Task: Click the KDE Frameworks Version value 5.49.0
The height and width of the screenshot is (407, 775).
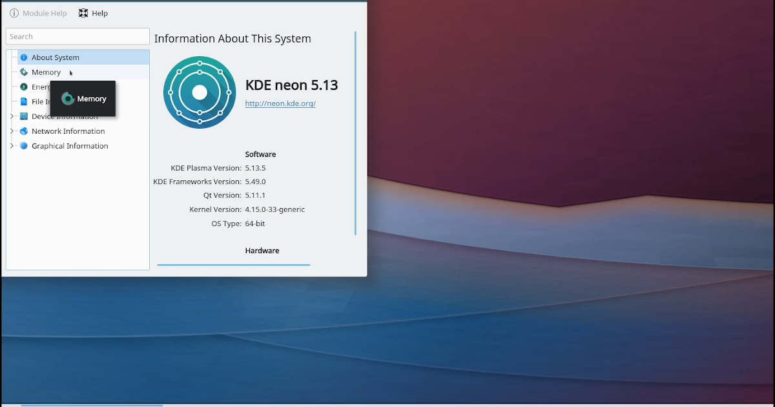Action: click(x=255, y=182)
